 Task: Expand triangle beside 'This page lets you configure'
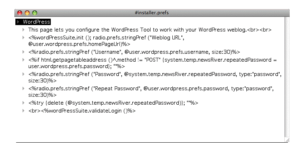[24, 30]
